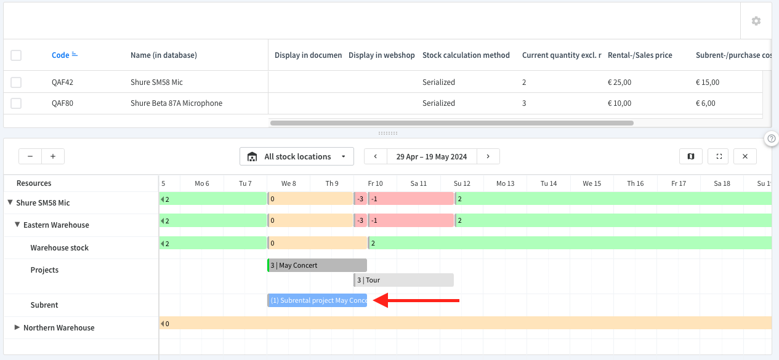The height and width of the screenshot is (360, 779).
Task: Open the table settings gear icon
Action: 756,21
